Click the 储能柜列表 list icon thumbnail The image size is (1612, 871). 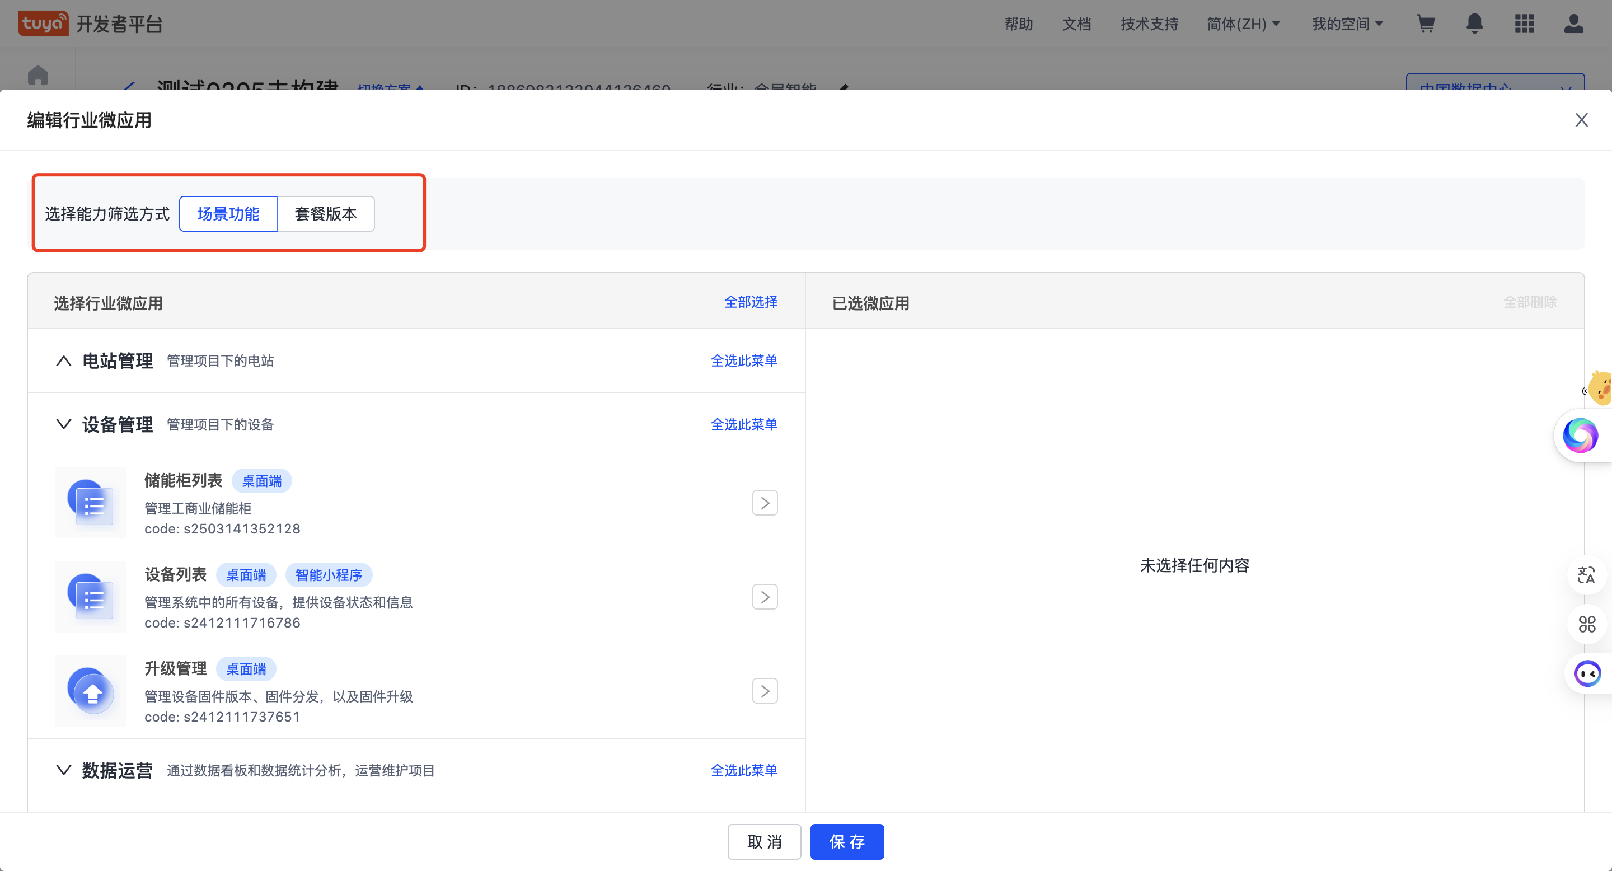point(91,503)
